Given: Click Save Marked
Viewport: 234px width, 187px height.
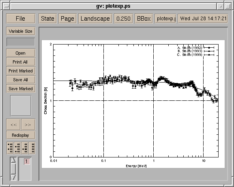Looking at the screenshot, I should [21, 89].
